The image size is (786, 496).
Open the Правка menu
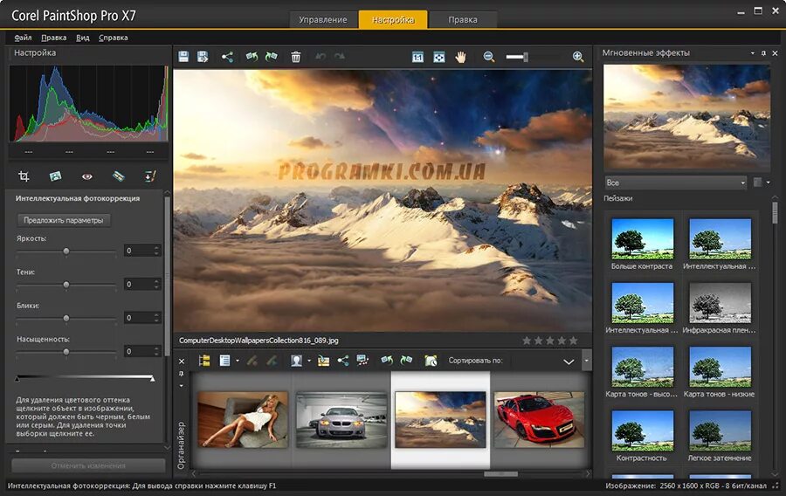(x=53, y=38)
